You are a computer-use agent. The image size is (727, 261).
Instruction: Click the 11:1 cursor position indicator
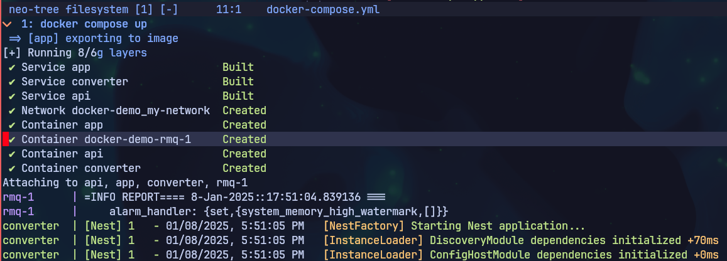point(229,9)
